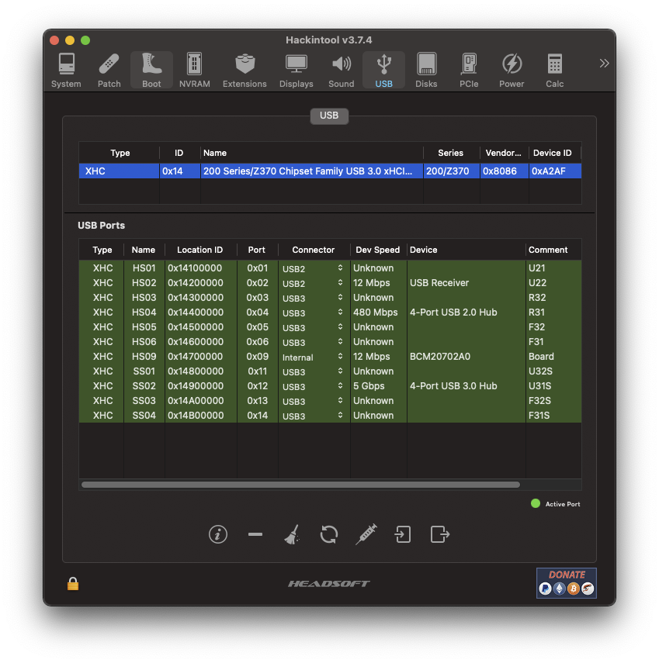
Task: Click the Info icon button
Action: pos(218,534)
